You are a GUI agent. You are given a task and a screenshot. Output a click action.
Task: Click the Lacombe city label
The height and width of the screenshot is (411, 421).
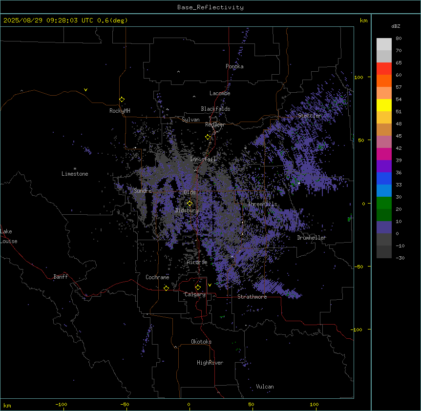(220, 93)
